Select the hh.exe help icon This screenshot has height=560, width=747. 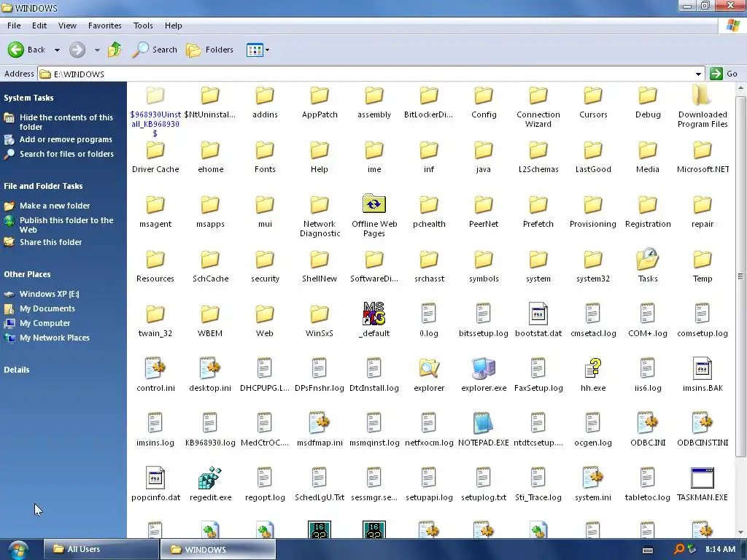click(x=593, y=368)
